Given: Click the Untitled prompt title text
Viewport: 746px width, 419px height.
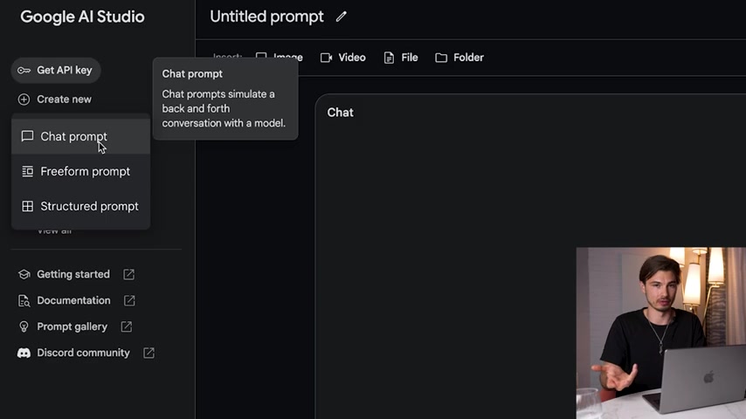Looking at the screenshot, I should 266,17.
